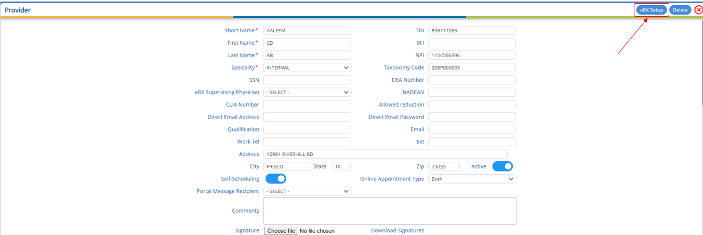Viewport: 703px width, 235px height.
Task: Click the red close X icon
Action: click(698, 10)
